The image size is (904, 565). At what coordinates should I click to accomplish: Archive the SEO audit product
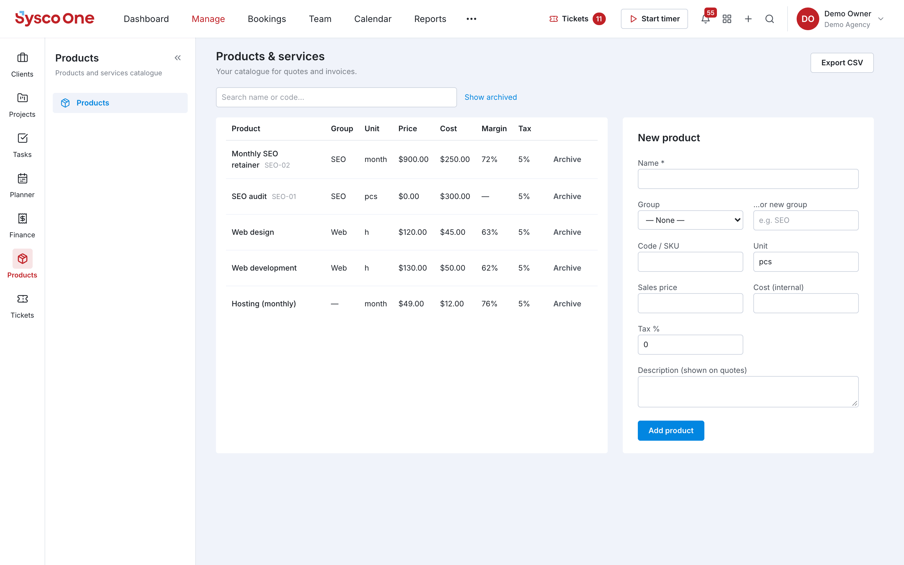coord(567,196)
